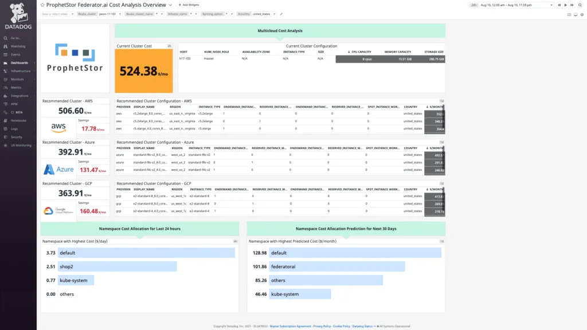Toggle fullscreen dashboard view
This screenshot has height=330, width=587.
[569, 15]
